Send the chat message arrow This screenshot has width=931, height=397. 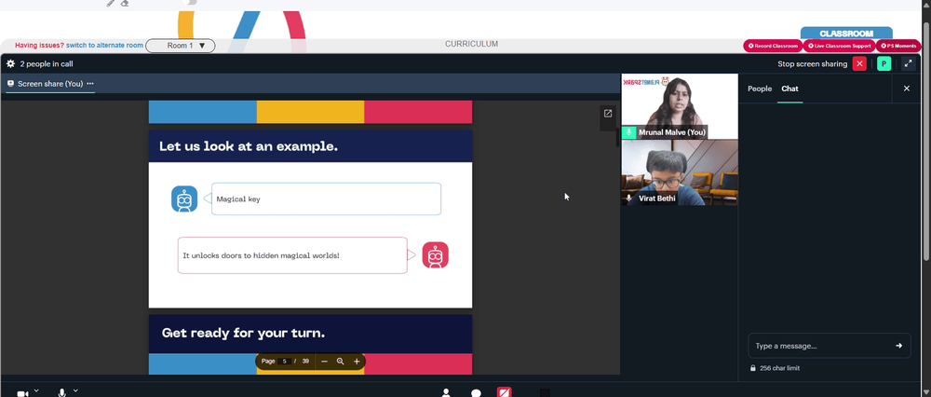899,346
